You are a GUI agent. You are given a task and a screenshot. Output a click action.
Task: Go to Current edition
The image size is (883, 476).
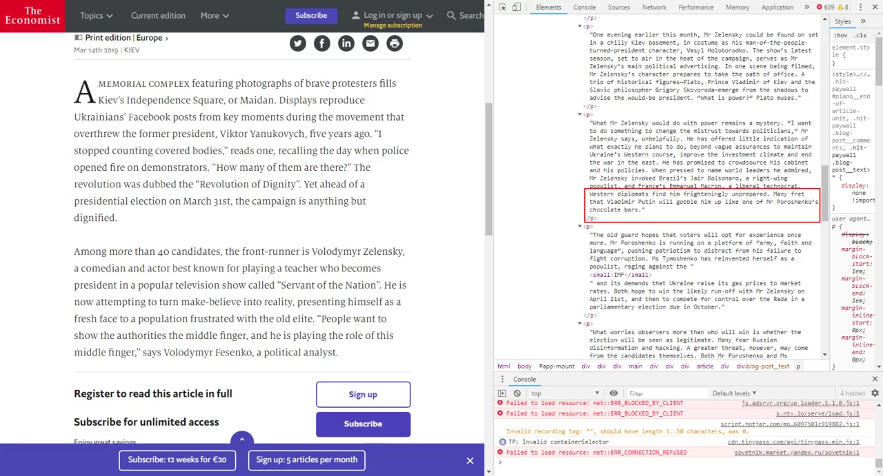[158, 15]
